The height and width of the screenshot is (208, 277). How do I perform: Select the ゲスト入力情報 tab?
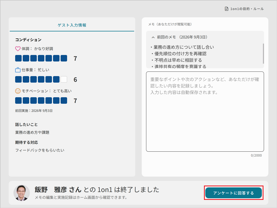click(72, 25)
